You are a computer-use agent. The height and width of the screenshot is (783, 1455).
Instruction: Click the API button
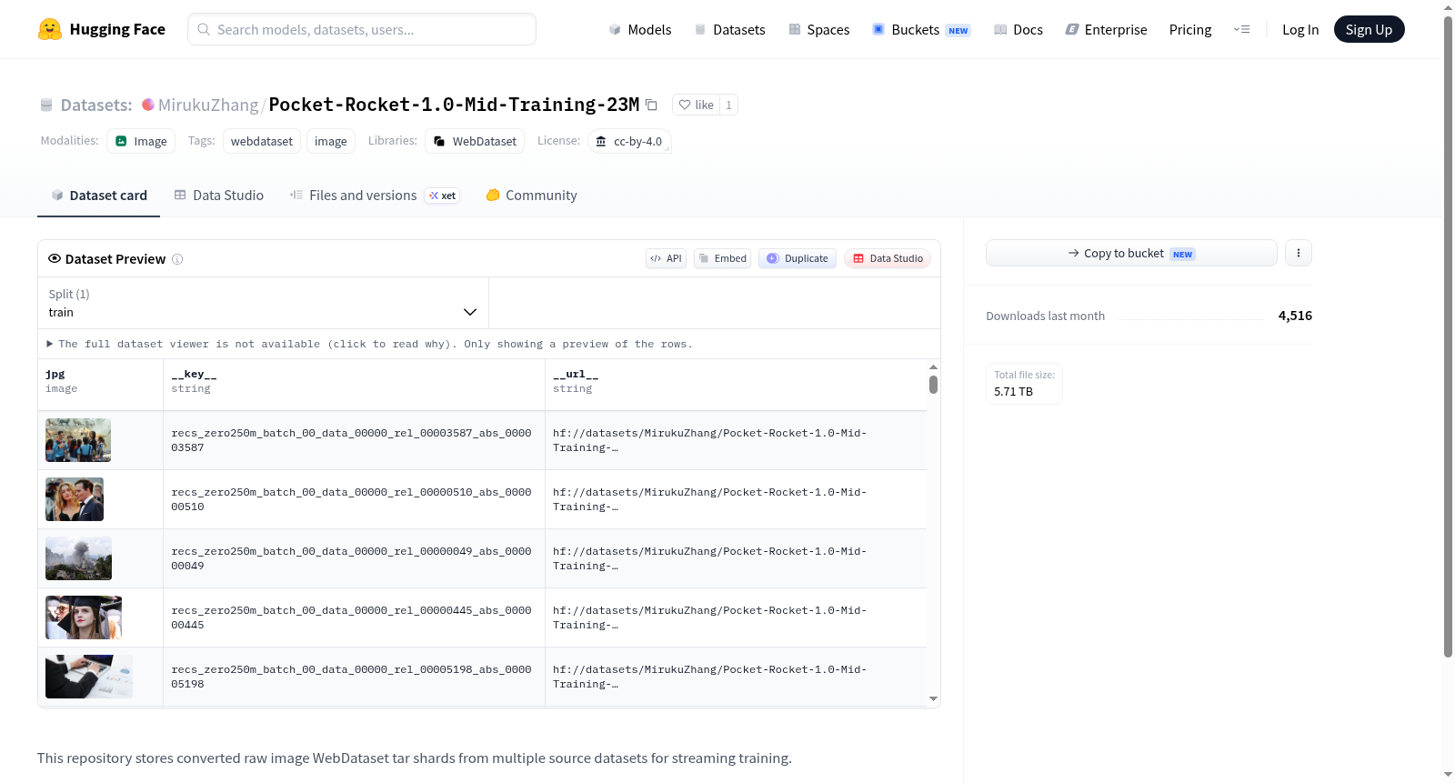point(666,258)
